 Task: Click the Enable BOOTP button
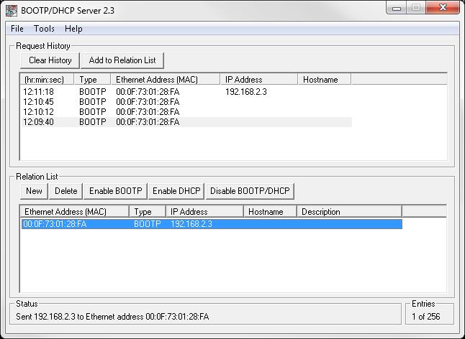pos(116,191)
